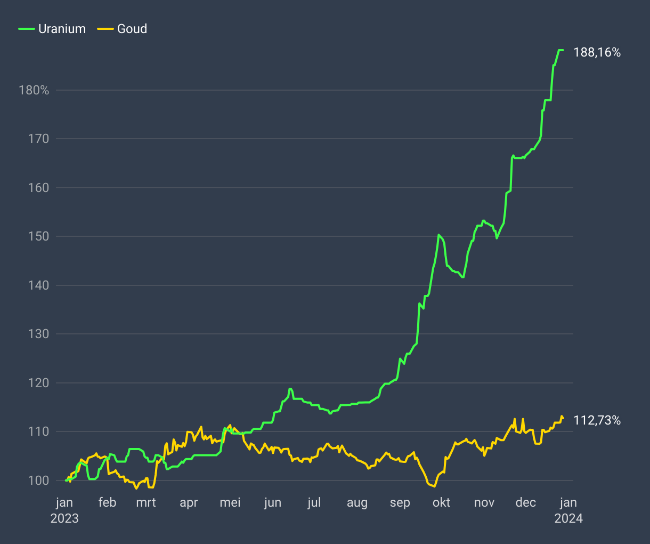Click the sep x-axis month label
Viewport: 650px width, 544px height.
tap(400, 502)
